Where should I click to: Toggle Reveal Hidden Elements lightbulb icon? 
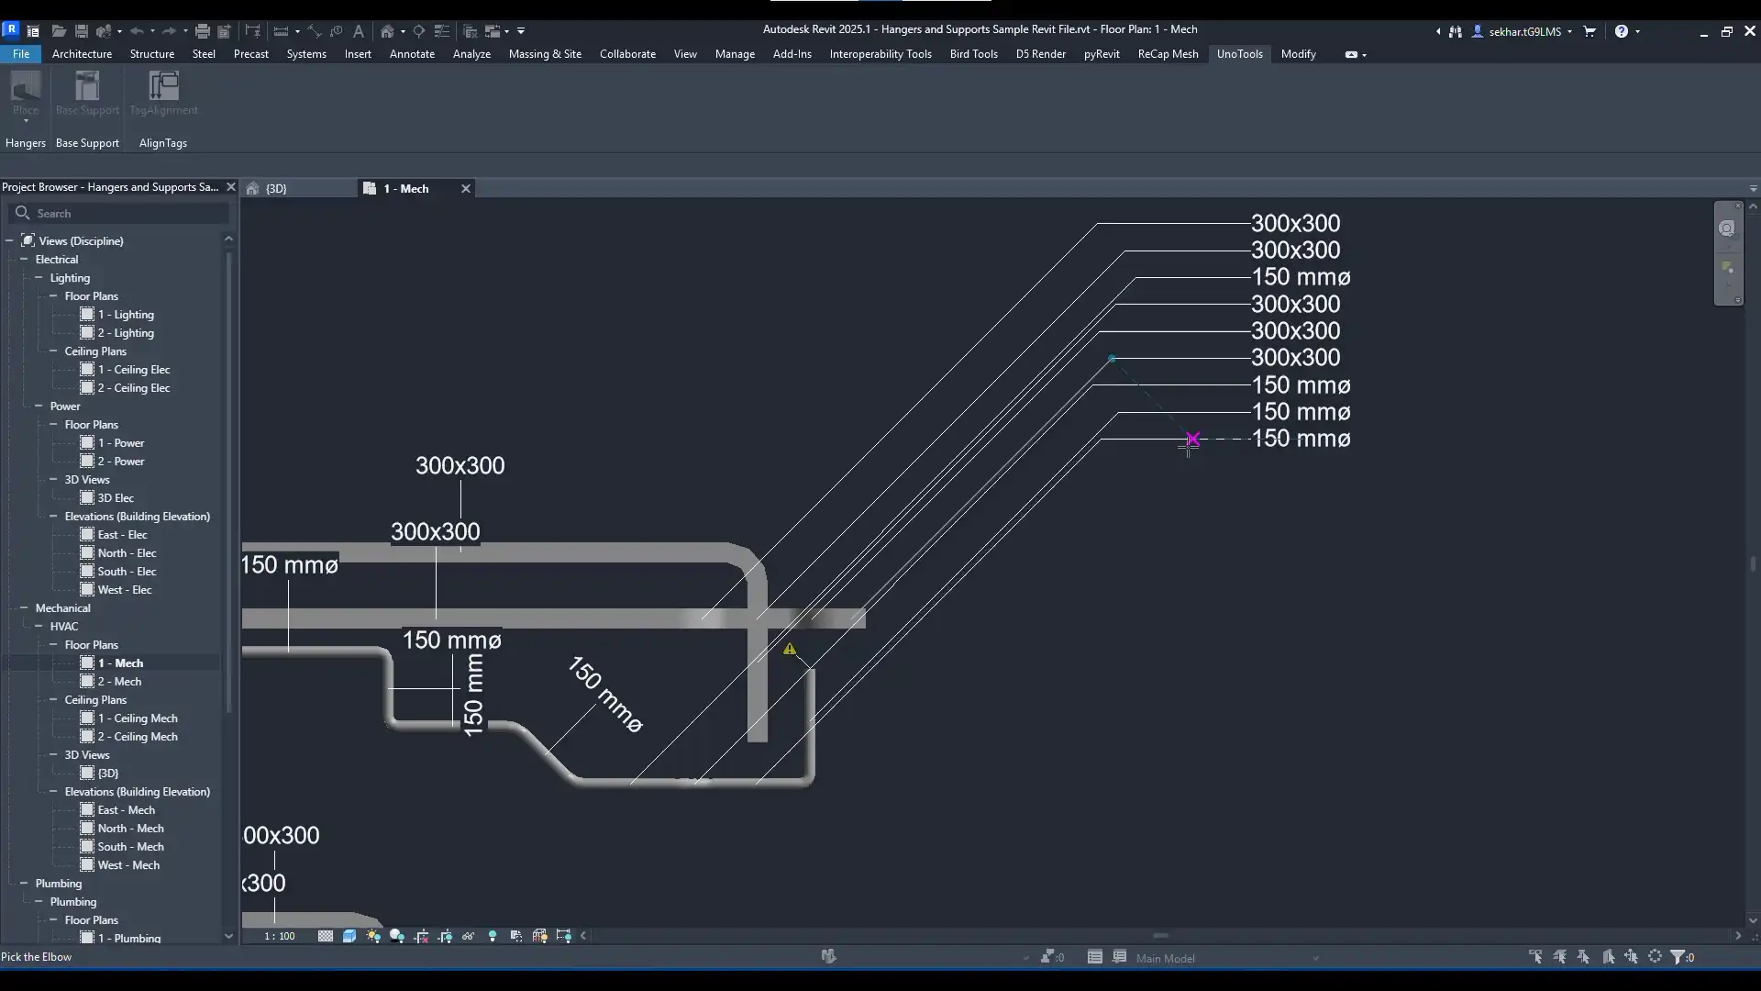pos(493,937)
